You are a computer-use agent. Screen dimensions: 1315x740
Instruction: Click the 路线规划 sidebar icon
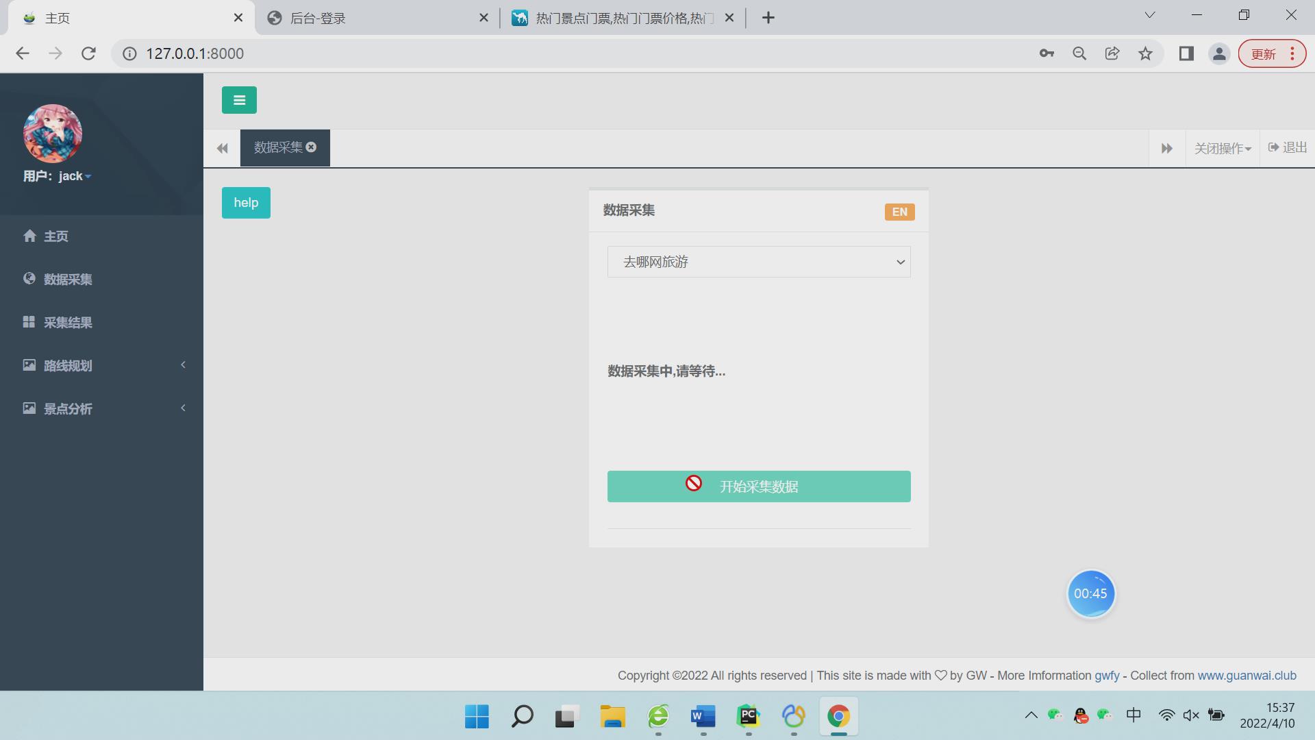29,365
